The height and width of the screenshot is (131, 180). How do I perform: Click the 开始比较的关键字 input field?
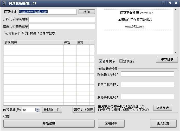(62, 19)
